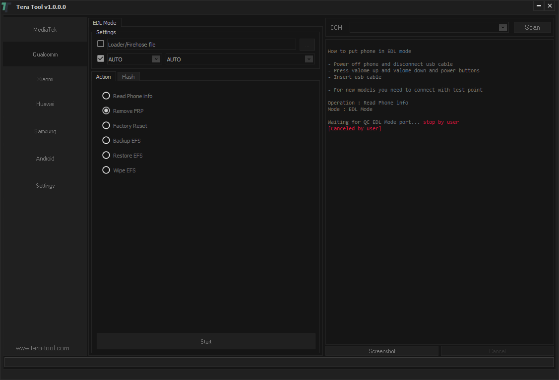Screen dimensions: 559x380
Task: Uncheck the AUTO settings checkbox
Action: 101,58
